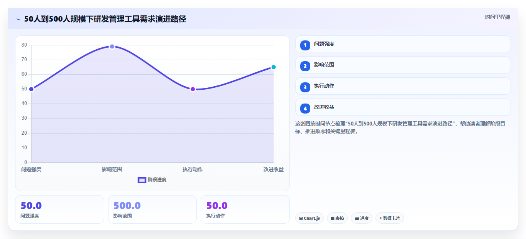
Task: Click the 执行动作 x-axis label
Action: (x=193, y=169)
